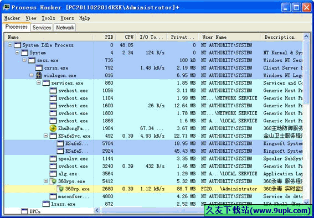Collapse the smss.exe tree node
The width and height of the screenshot is (314, 218).
tap(24, 60)
